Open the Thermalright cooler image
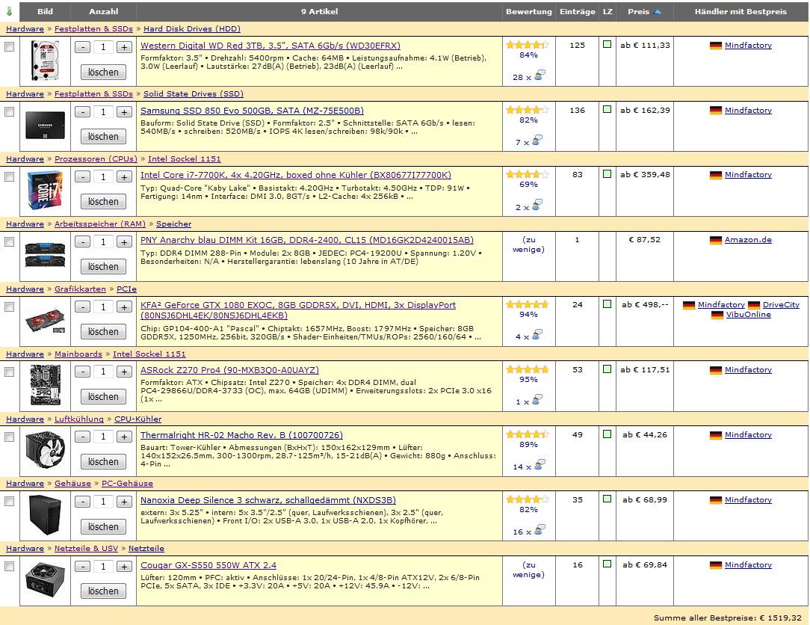The width and height of the screenshot is (810, 625). [x=46, y=450]
